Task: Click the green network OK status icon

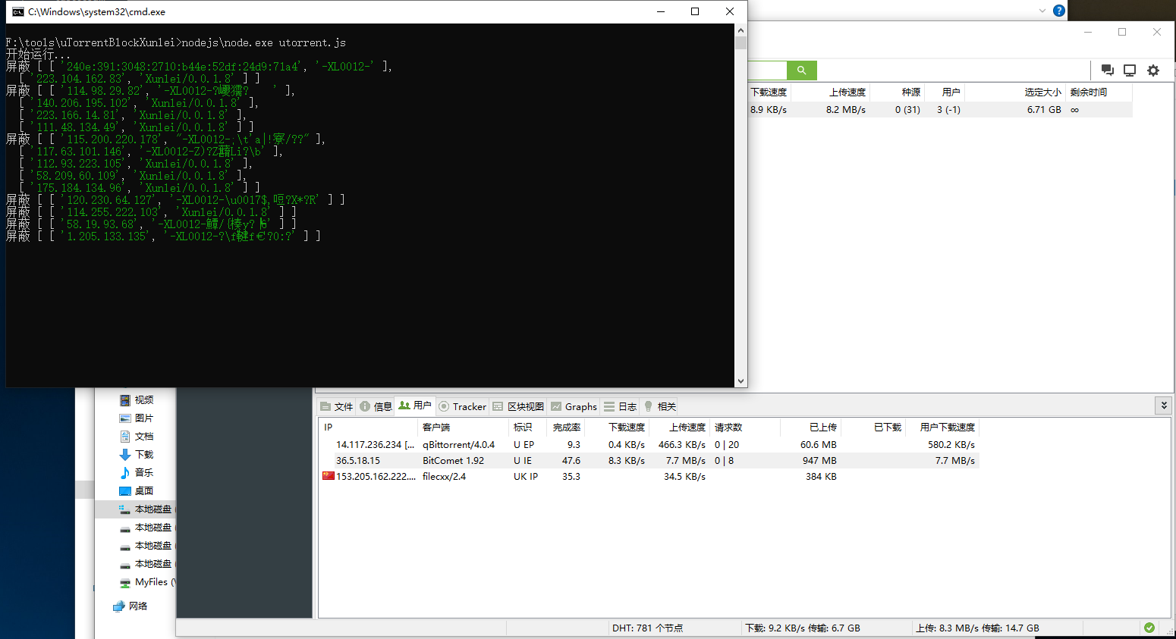Action: 1149,628
